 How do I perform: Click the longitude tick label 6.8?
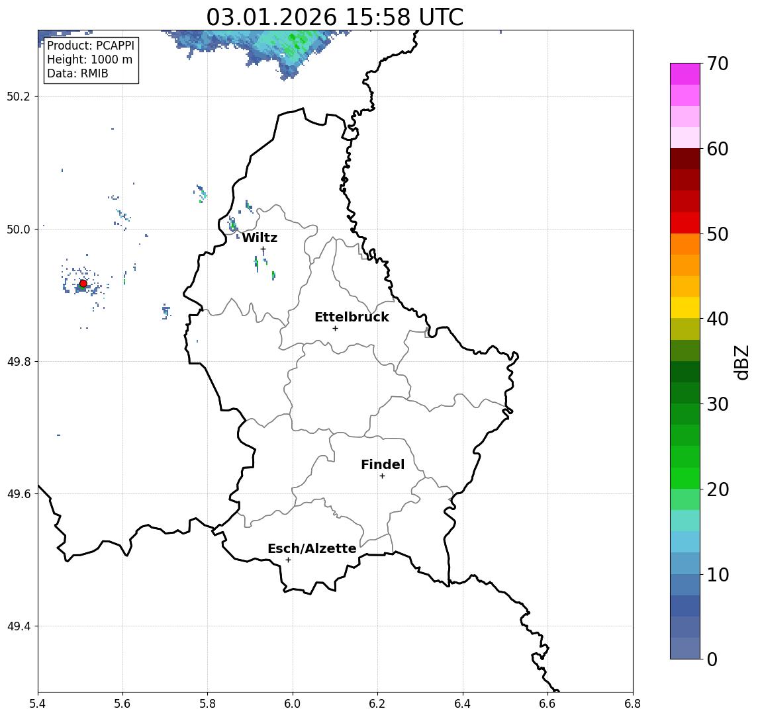632,704
